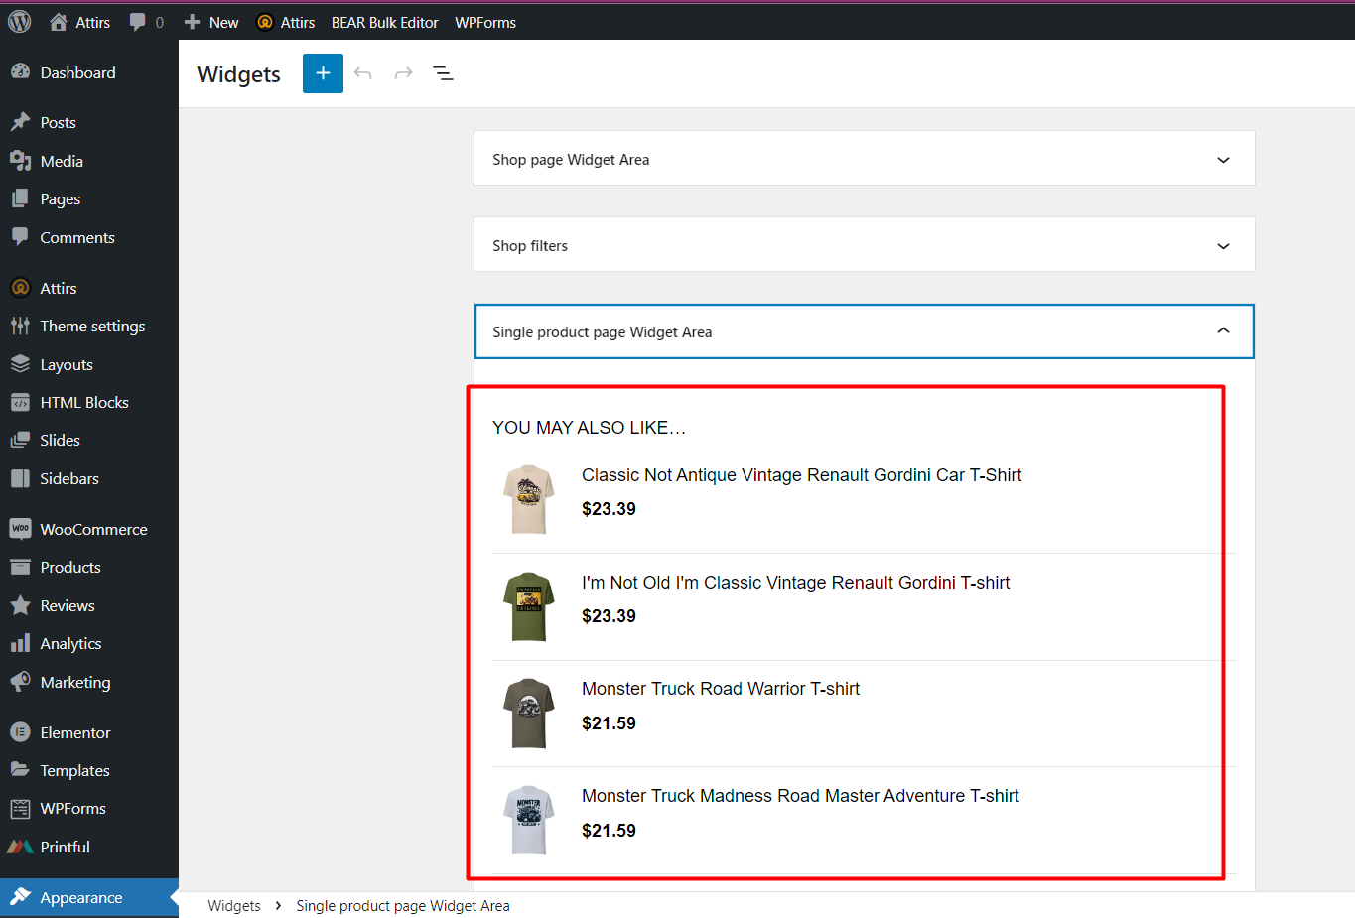
Task: Open BEAR Bulk Editor menu
Action: click(384, 22)
